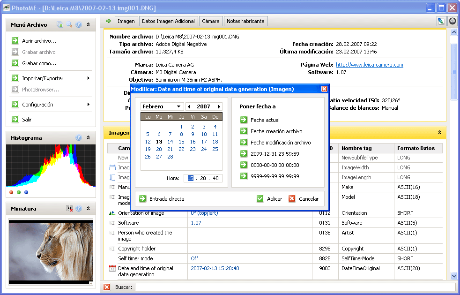Open the Importar/Exportar submenu

[51, 78]
